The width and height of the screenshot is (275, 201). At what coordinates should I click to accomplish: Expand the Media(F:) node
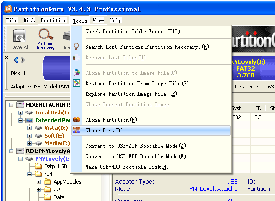coord(29,144)
